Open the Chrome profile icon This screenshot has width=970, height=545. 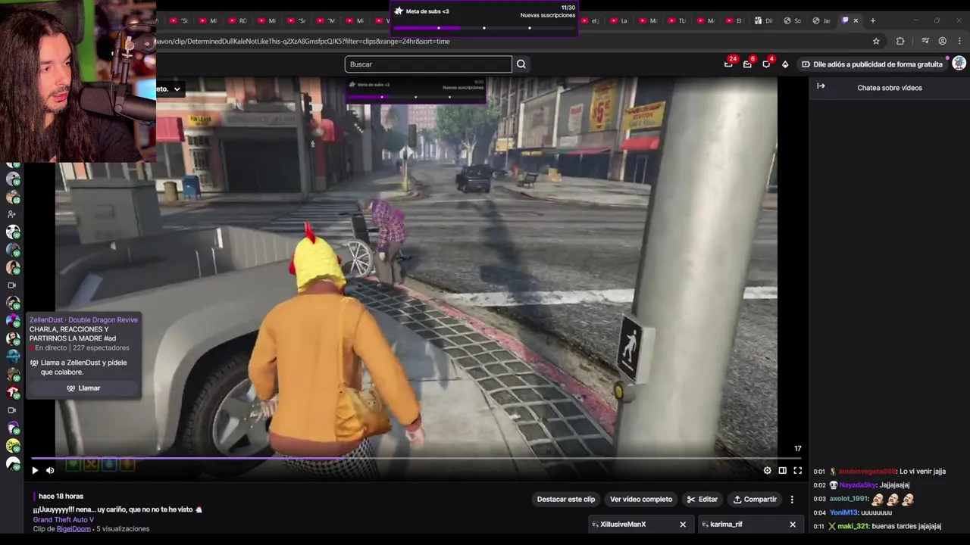(942, 41)
